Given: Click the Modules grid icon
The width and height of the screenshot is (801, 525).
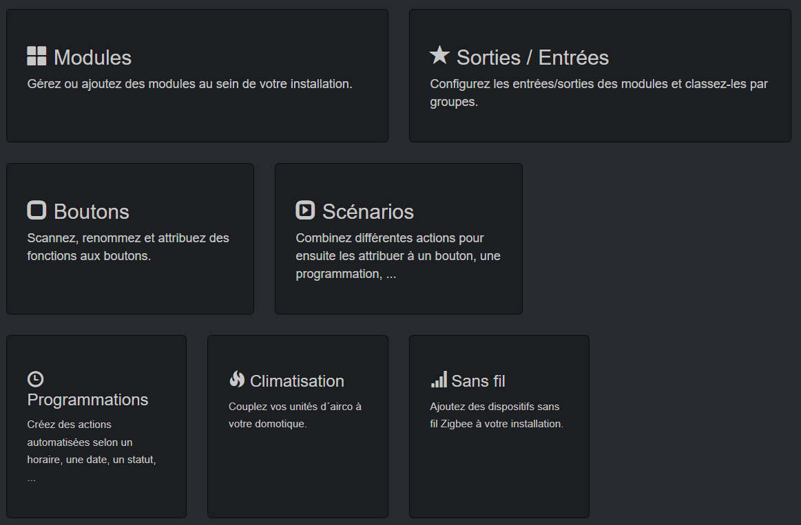Looking at the screenshot, I should 37,56.
